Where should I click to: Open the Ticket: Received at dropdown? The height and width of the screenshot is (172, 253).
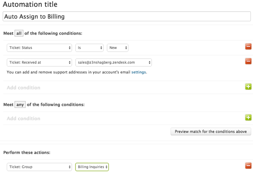39,62
